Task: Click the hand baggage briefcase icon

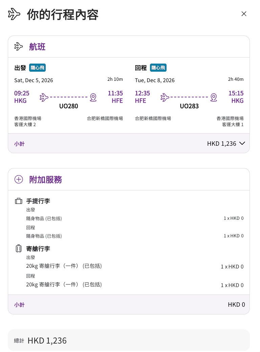Action: 18,201
